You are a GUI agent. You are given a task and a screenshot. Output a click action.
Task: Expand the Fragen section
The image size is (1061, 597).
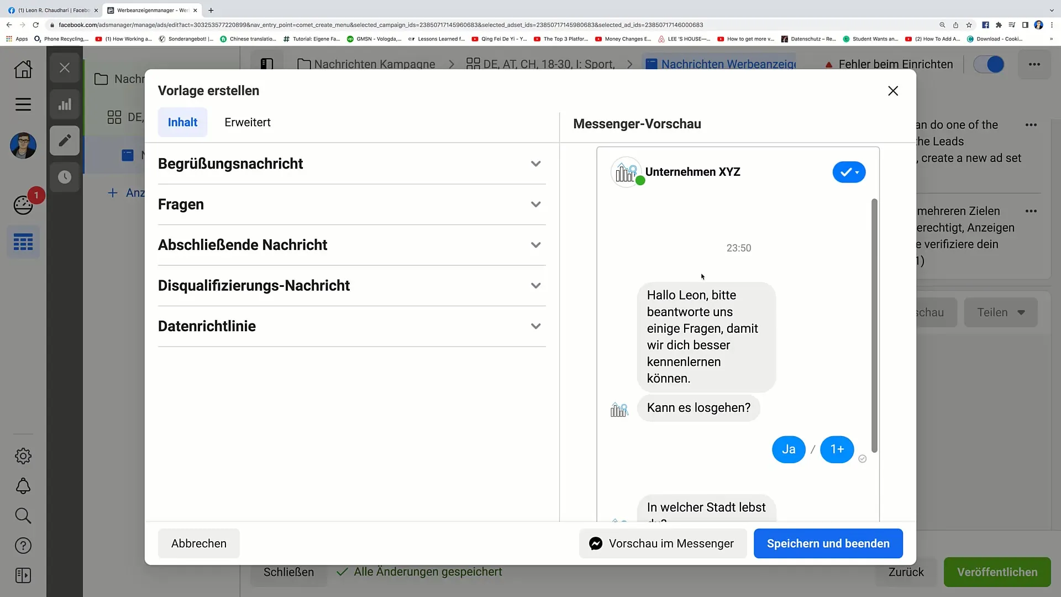pos(351,205)
